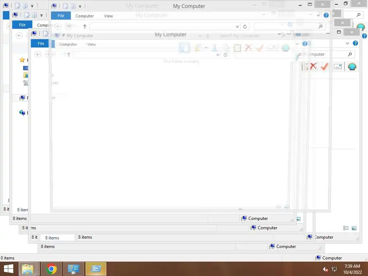Open the lowest File tab, above the back arrow
Viewport: 368px width, 276px height.
click(41, 43)
